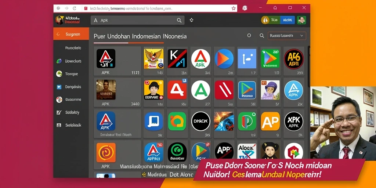Screen dimensions: 376x188
Task: Open the orange spiral app icon
Action: point(106,152)
